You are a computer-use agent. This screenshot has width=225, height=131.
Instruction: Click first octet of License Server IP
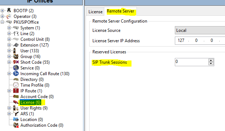click(x=181, y=40)
